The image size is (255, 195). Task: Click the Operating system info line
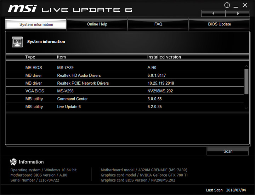point(44,170)
